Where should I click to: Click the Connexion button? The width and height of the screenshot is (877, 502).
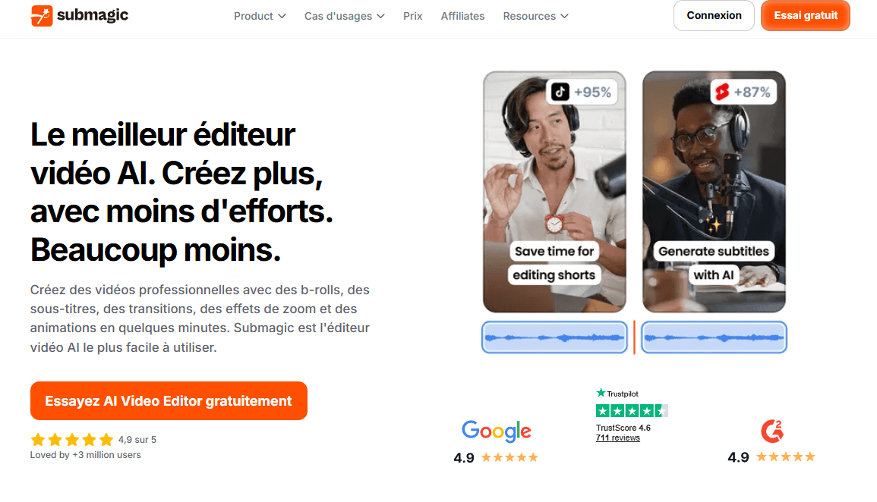[714, 16]
